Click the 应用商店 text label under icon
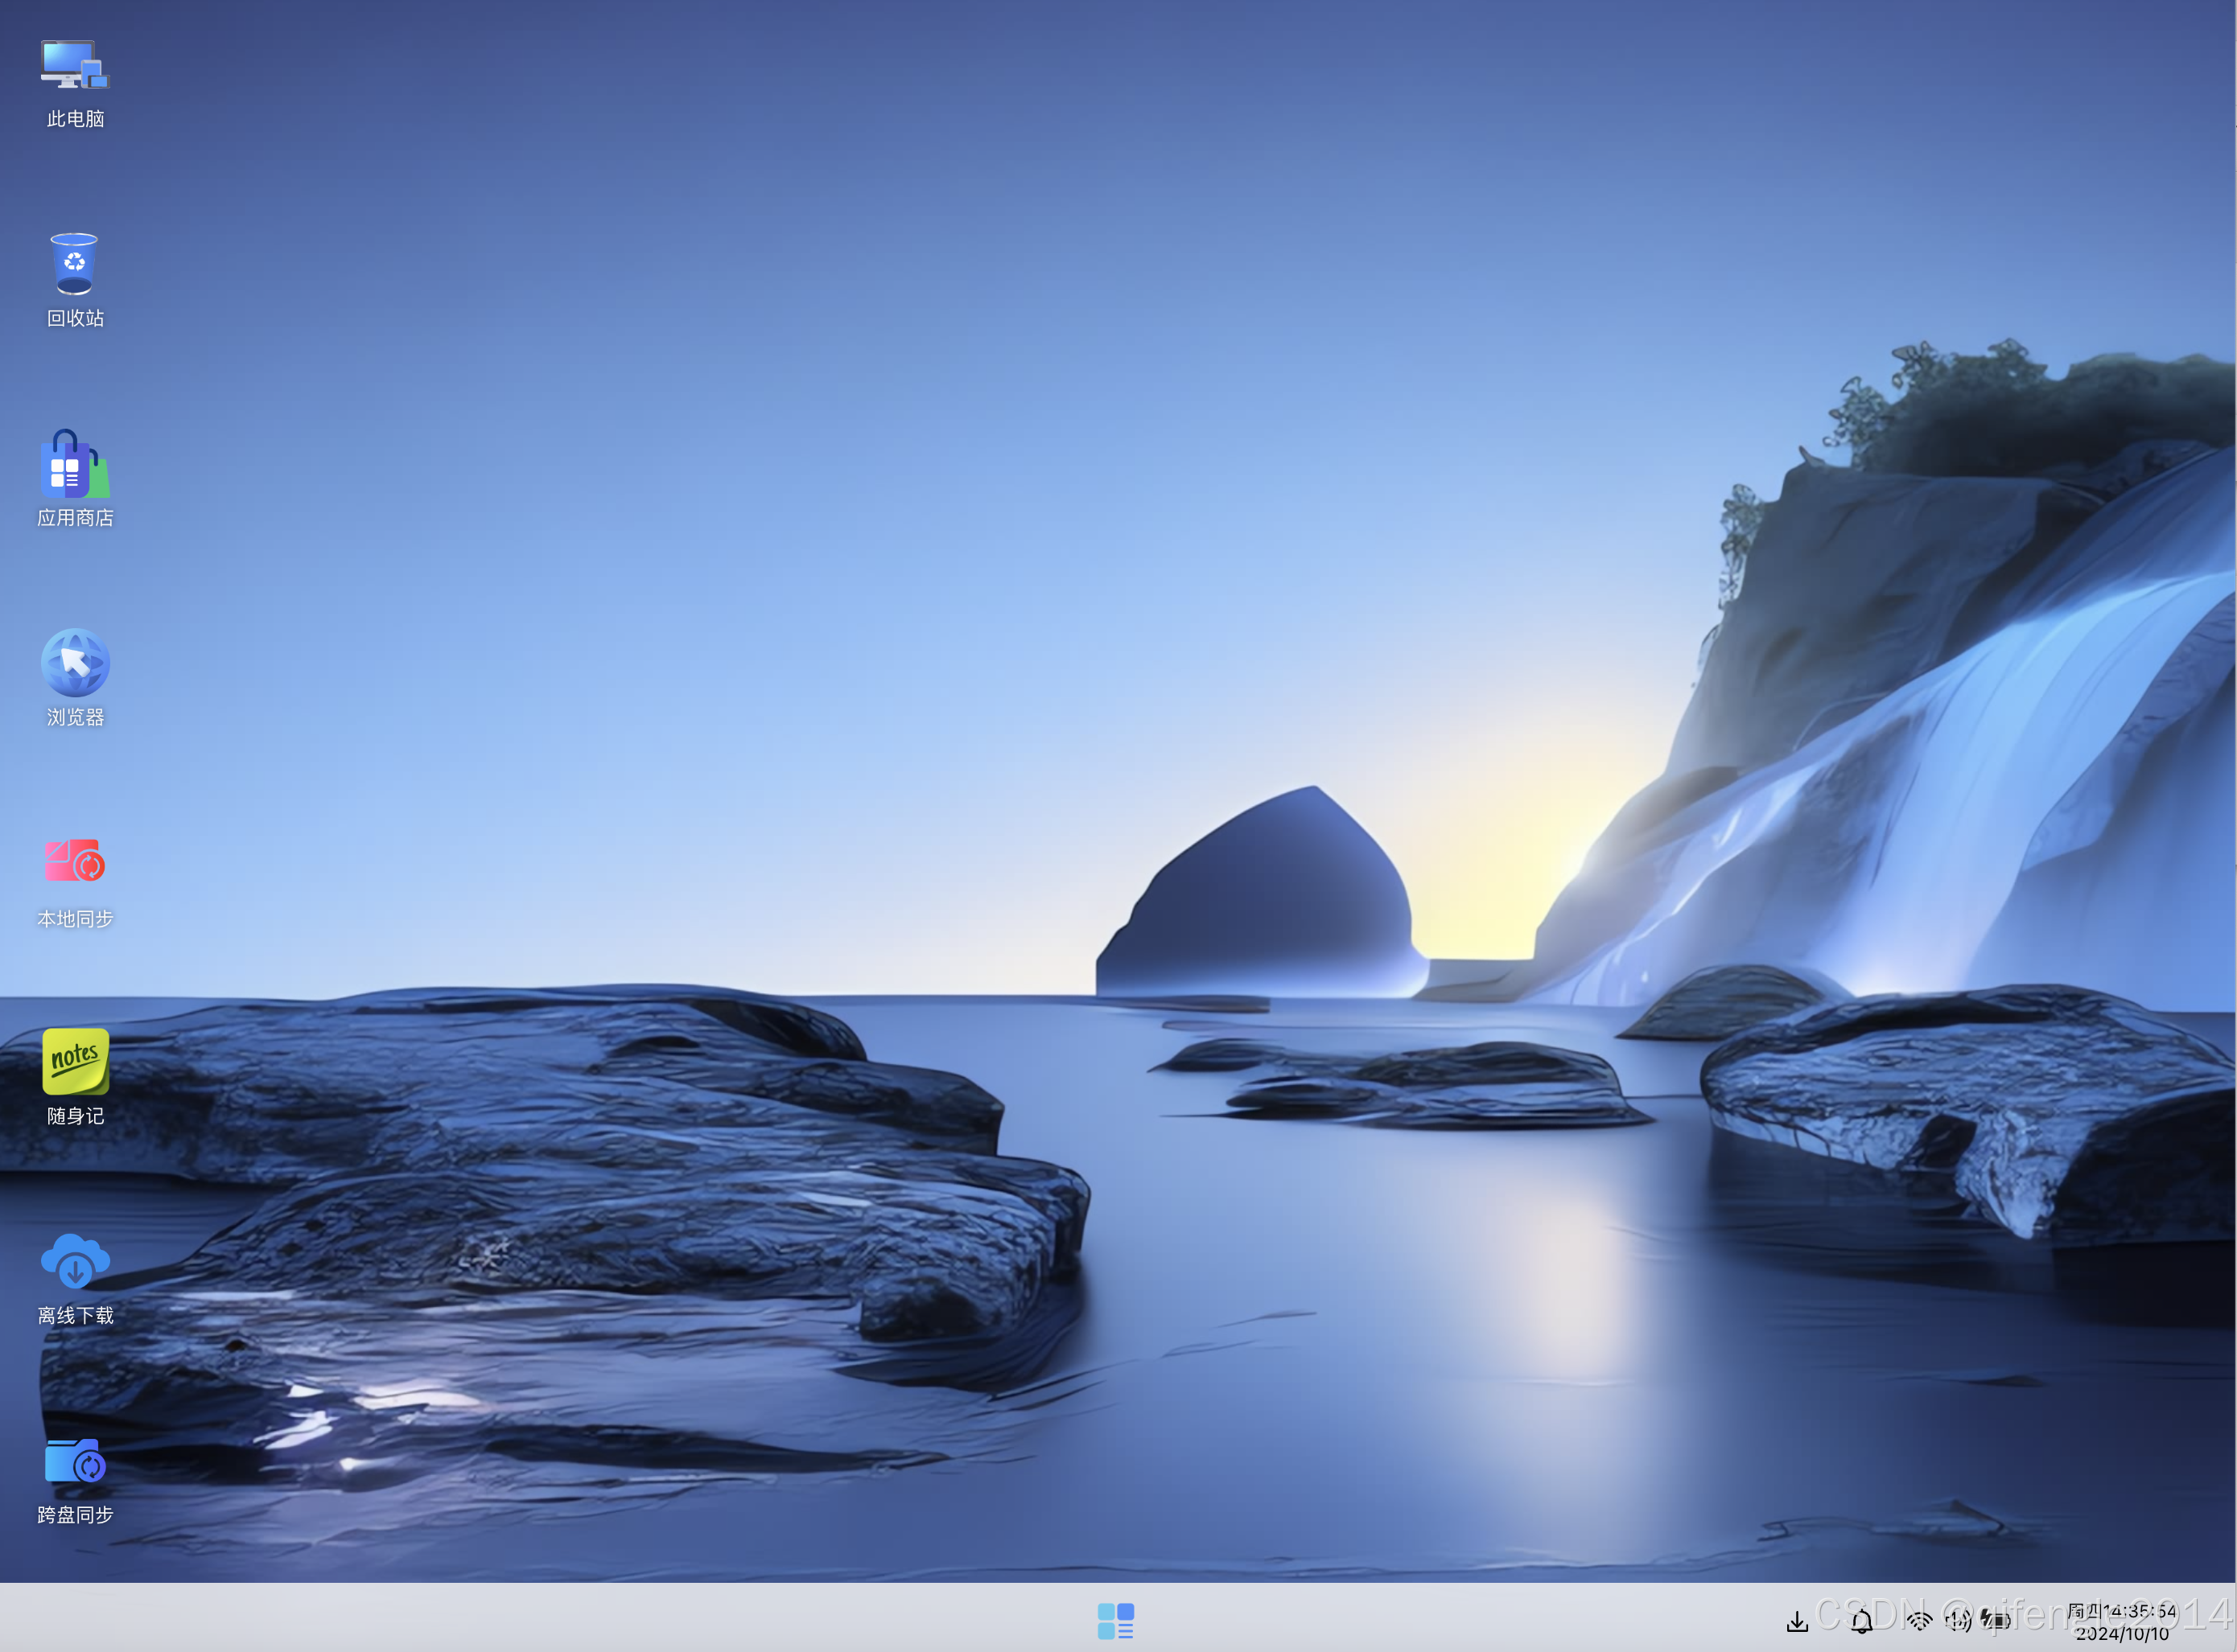Screen dimensions: 2237x1652 pos(75,518)
